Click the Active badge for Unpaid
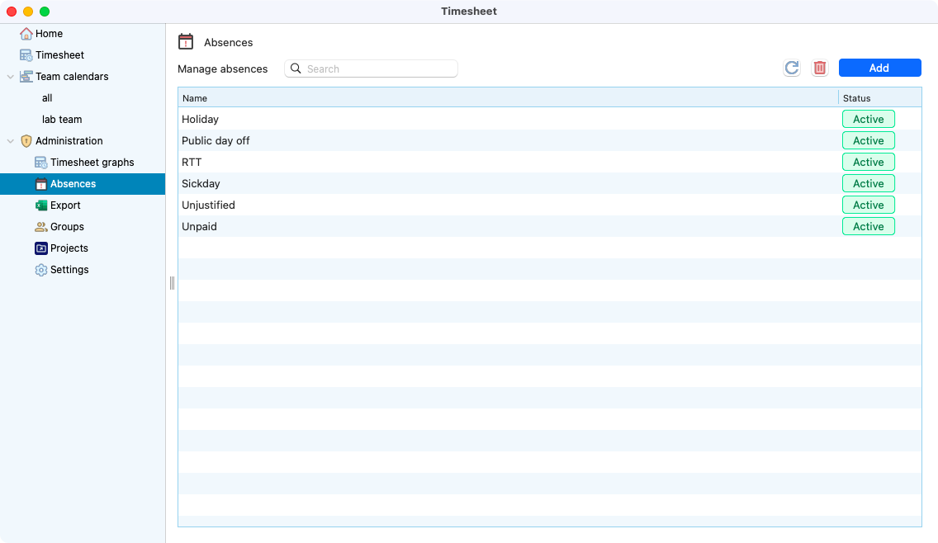This screenshot has height=543, width=938. (868, 227)
